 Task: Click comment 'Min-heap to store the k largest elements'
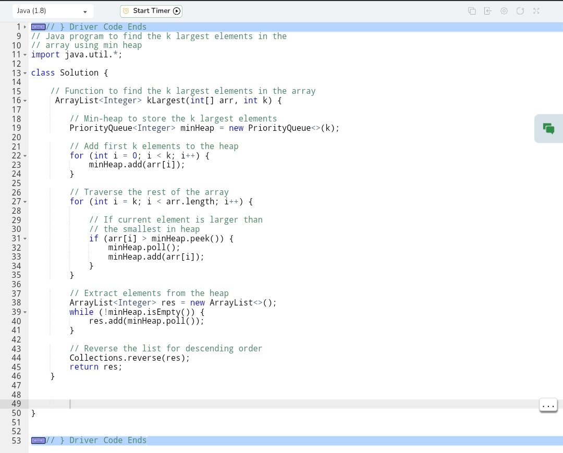tap(173, 119)
